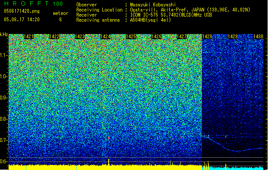Click the 1421 time marker

[29, 37]
